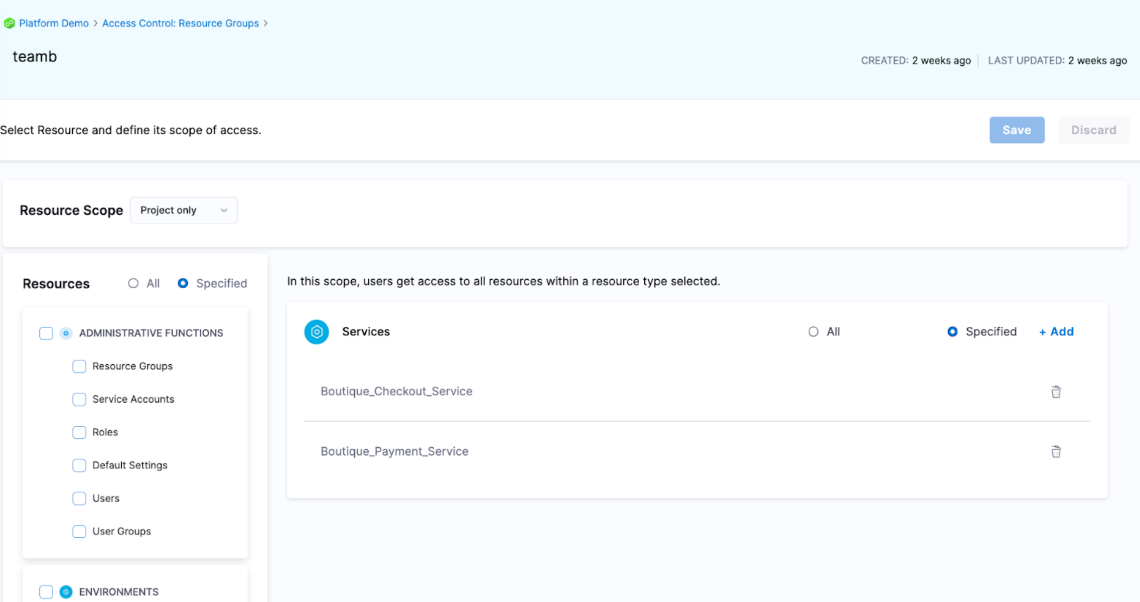Toggle the Environments group checkbox

click(46, 592)
